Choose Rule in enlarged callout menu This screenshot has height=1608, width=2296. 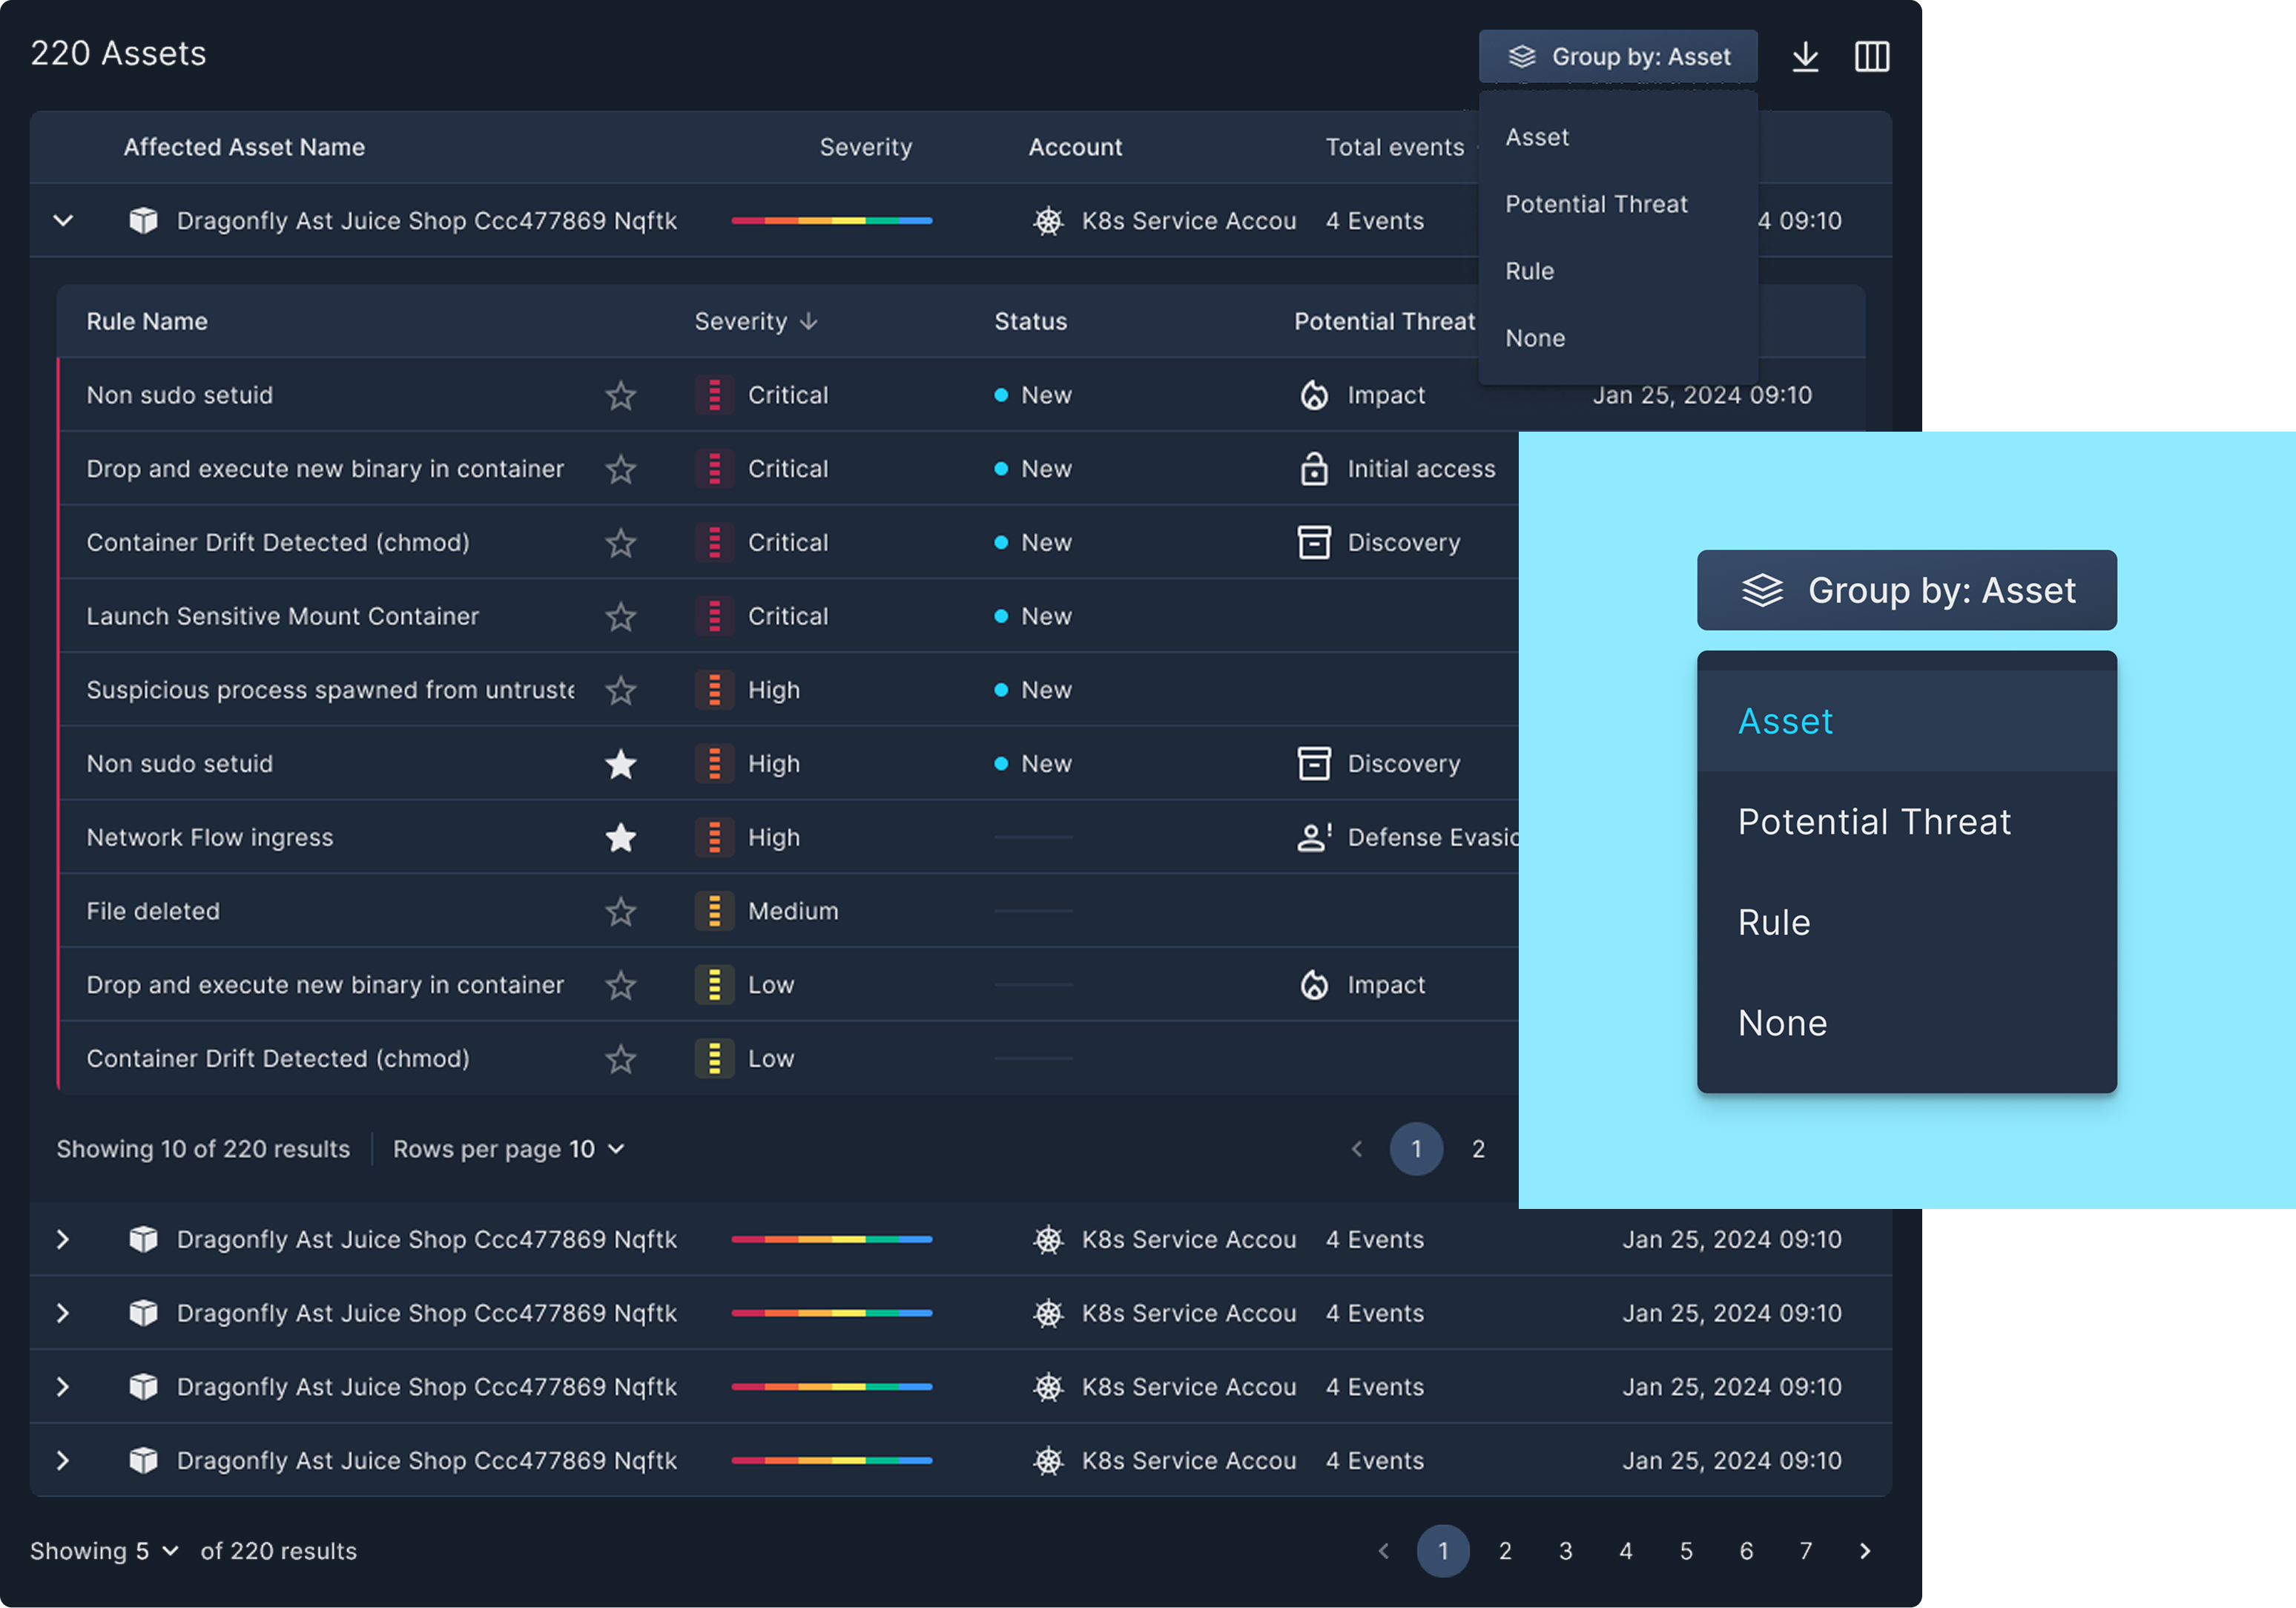click(1906, 922)
